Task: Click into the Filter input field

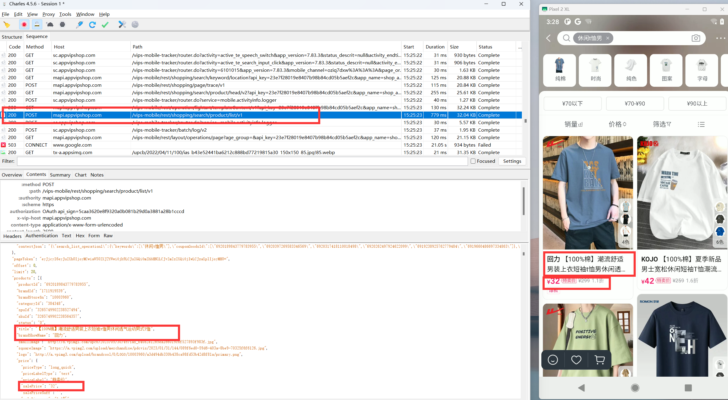Action: (x=242, y=161)
